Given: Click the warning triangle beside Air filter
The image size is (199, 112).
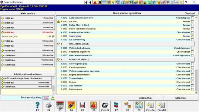Looking at the screenshot, I should point(58,22).
